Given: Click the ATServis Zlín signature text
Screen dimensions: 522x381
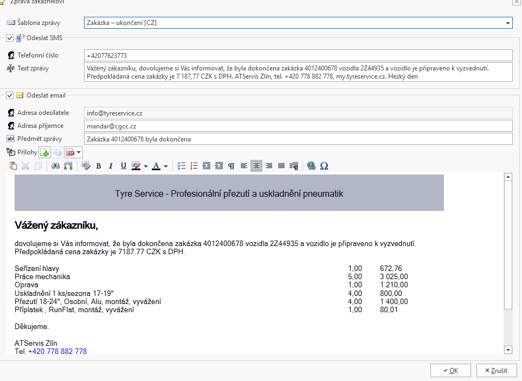Looking at the screenshot, I should (x=36, y=343).
